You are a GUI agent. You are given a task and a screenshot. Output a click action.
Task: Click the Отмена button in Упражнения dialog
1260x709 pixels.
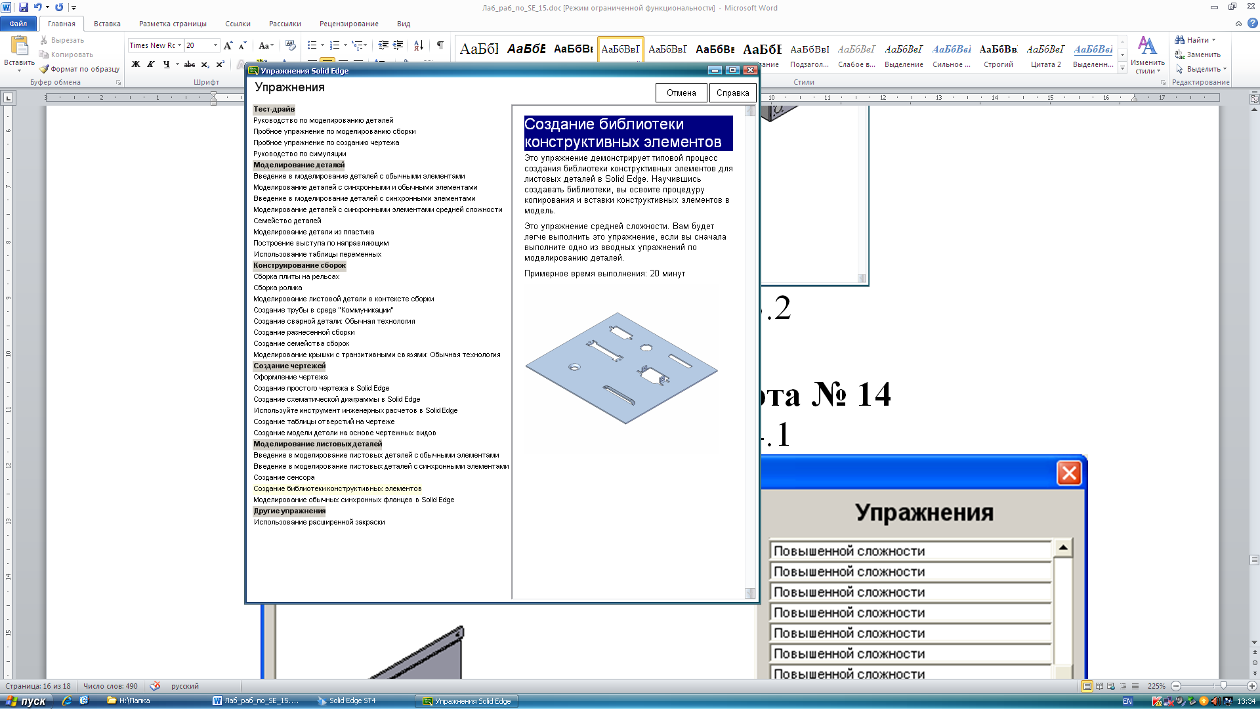pyautogui.click(x=681, y=93)
